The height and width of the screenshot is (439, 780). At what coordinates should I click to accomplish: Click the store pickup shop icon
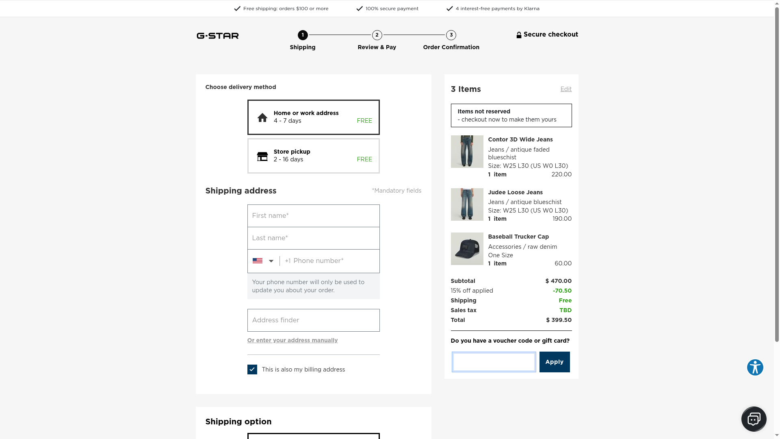[x=262, y=156]
